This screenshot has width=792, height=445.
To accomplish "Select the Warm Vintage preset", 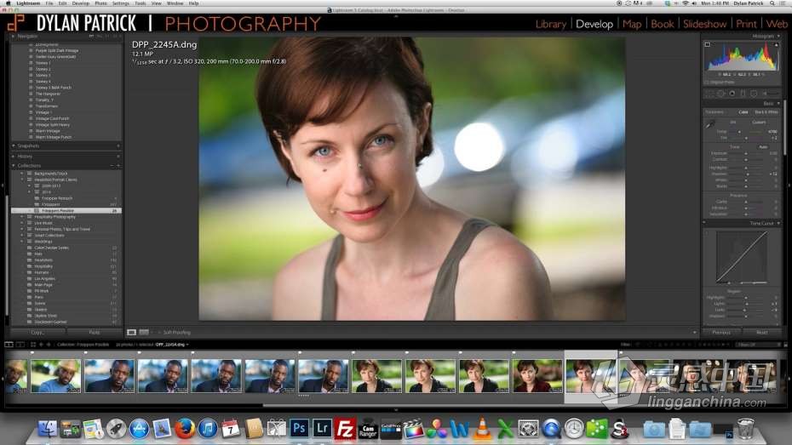I will tap(48, 131).
